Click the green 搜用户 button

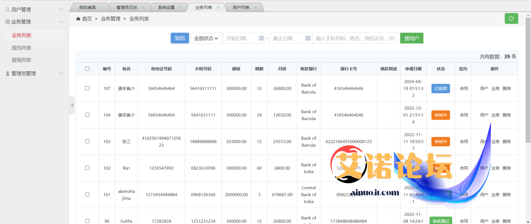tap(412, 38)
